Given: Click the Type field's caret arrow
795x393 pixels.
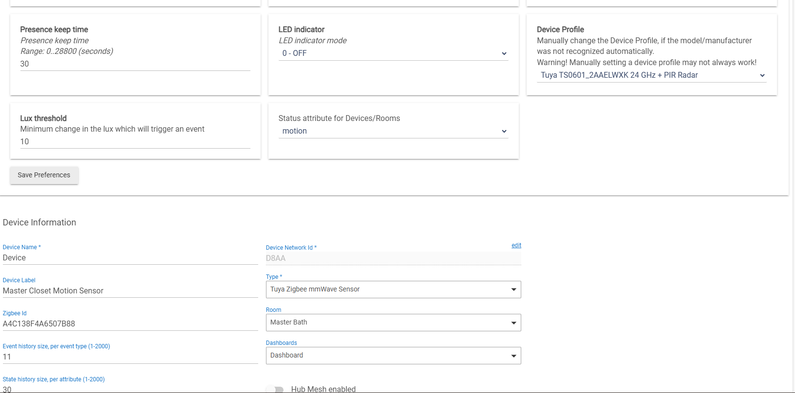Looking at the screenshot, I should point(513,290).
